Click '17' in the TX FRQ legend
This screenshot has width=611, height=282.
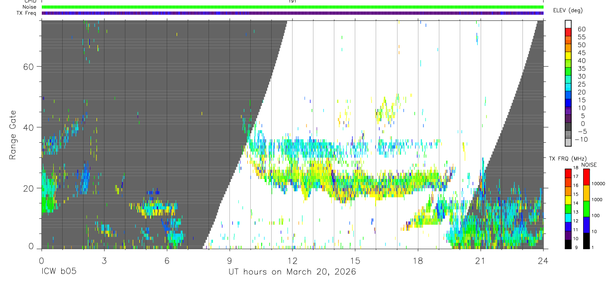pyautogui.click(x=576, y=177)
